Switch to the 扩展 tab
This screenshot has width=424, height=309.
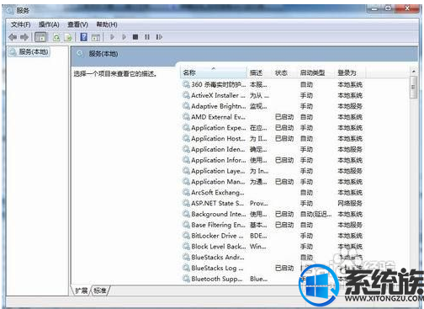[82, 290]
